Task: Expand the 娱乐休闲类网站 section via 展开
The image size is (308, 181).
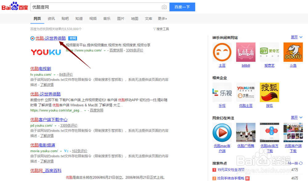Action: [294, 37]
